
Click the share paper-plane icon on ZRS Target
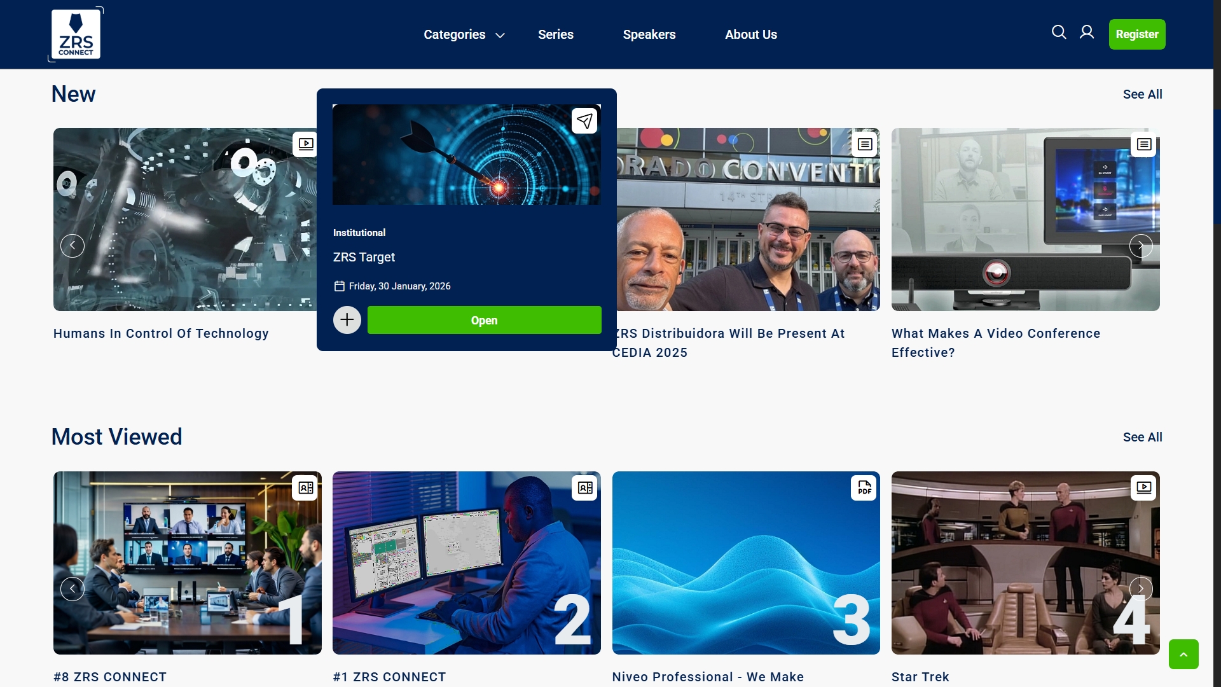pyautogui.click(x=584, y=121)
